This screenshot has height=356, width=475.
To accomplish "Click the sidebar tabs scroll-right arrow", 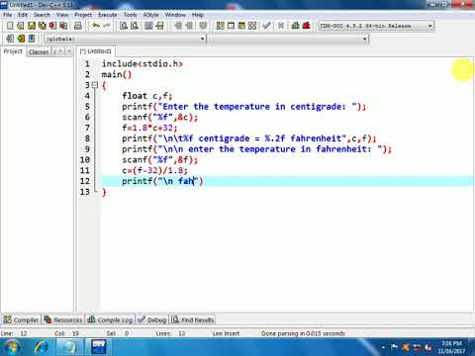I will click(68, 51).
